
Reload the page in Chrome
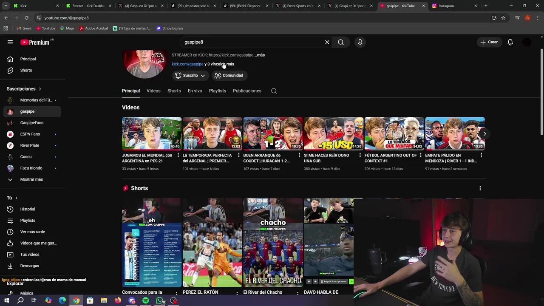[x=26, y=18]
